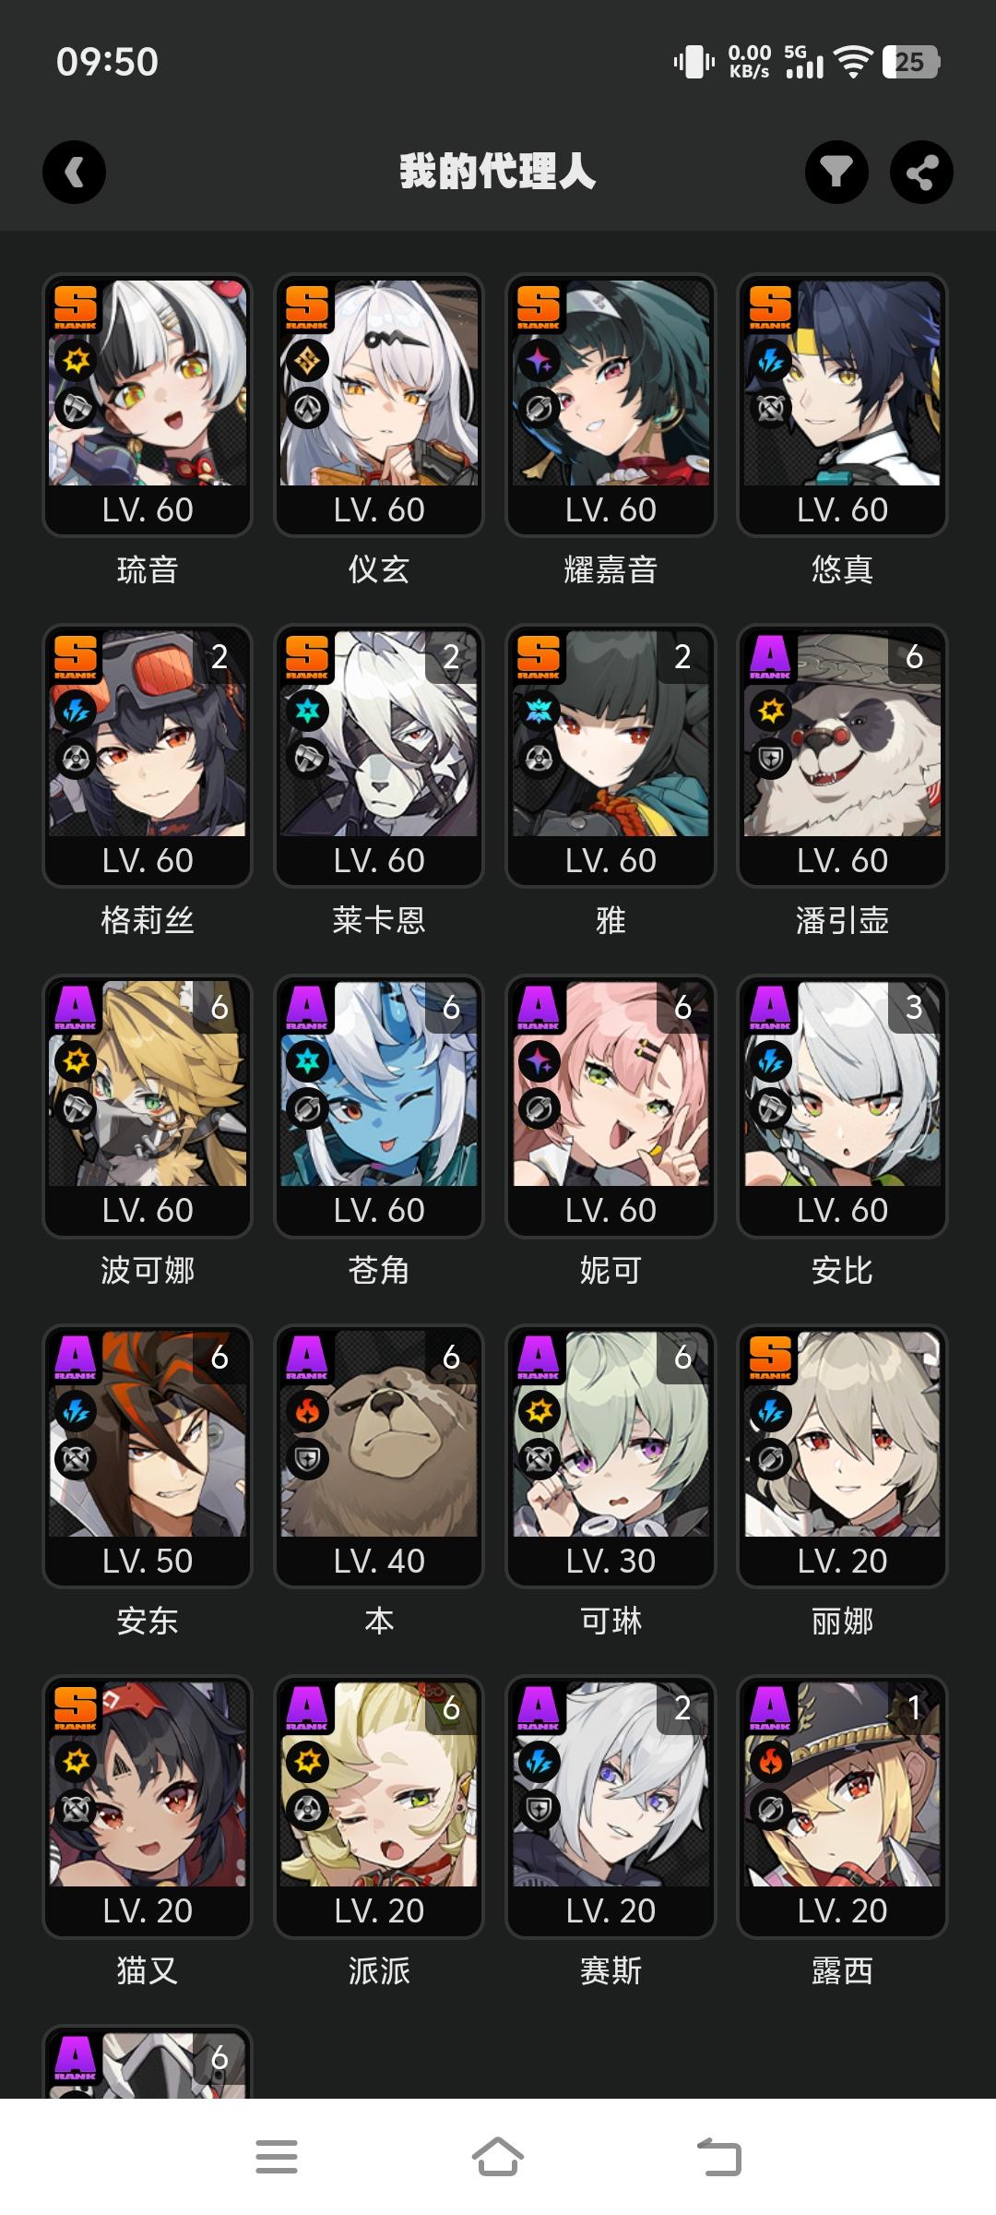Open the 猫又 agent card
Image resolution: width=996 pixels, height=2215 pixels.
148,1806
